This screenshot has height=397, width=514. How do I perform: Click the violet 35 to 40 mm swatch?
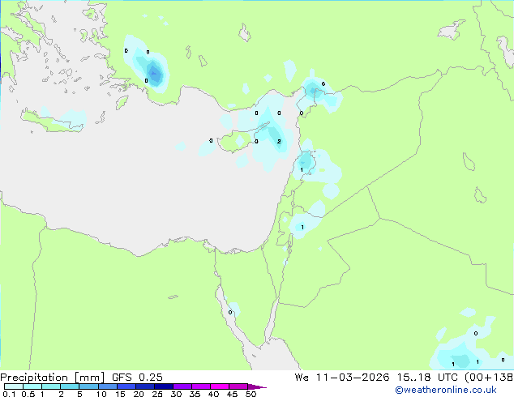point(200,386)
